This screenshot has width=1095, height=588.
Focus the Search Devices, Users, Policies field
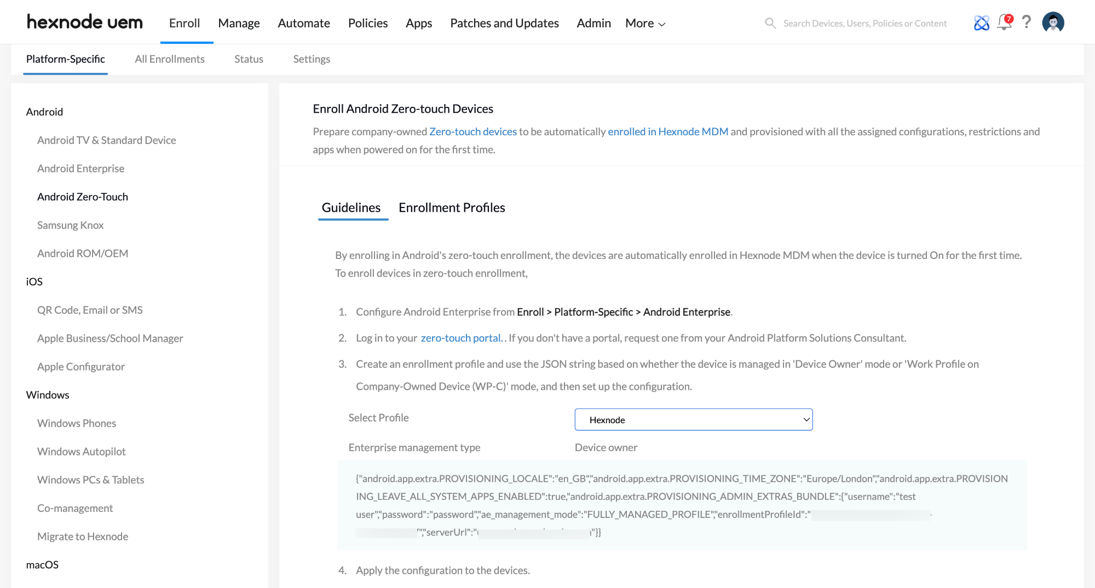coord(865,23)
